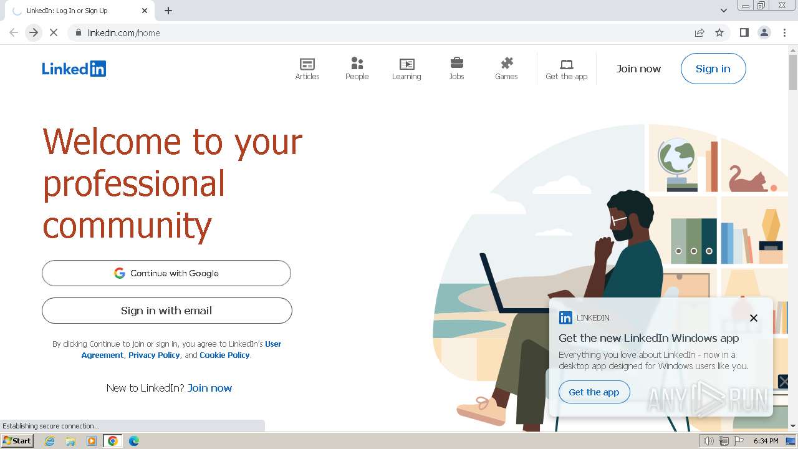Open the Windows Start menu
Image resolution: width=798 pixels, height=449 pixels.
coord(17,441)
